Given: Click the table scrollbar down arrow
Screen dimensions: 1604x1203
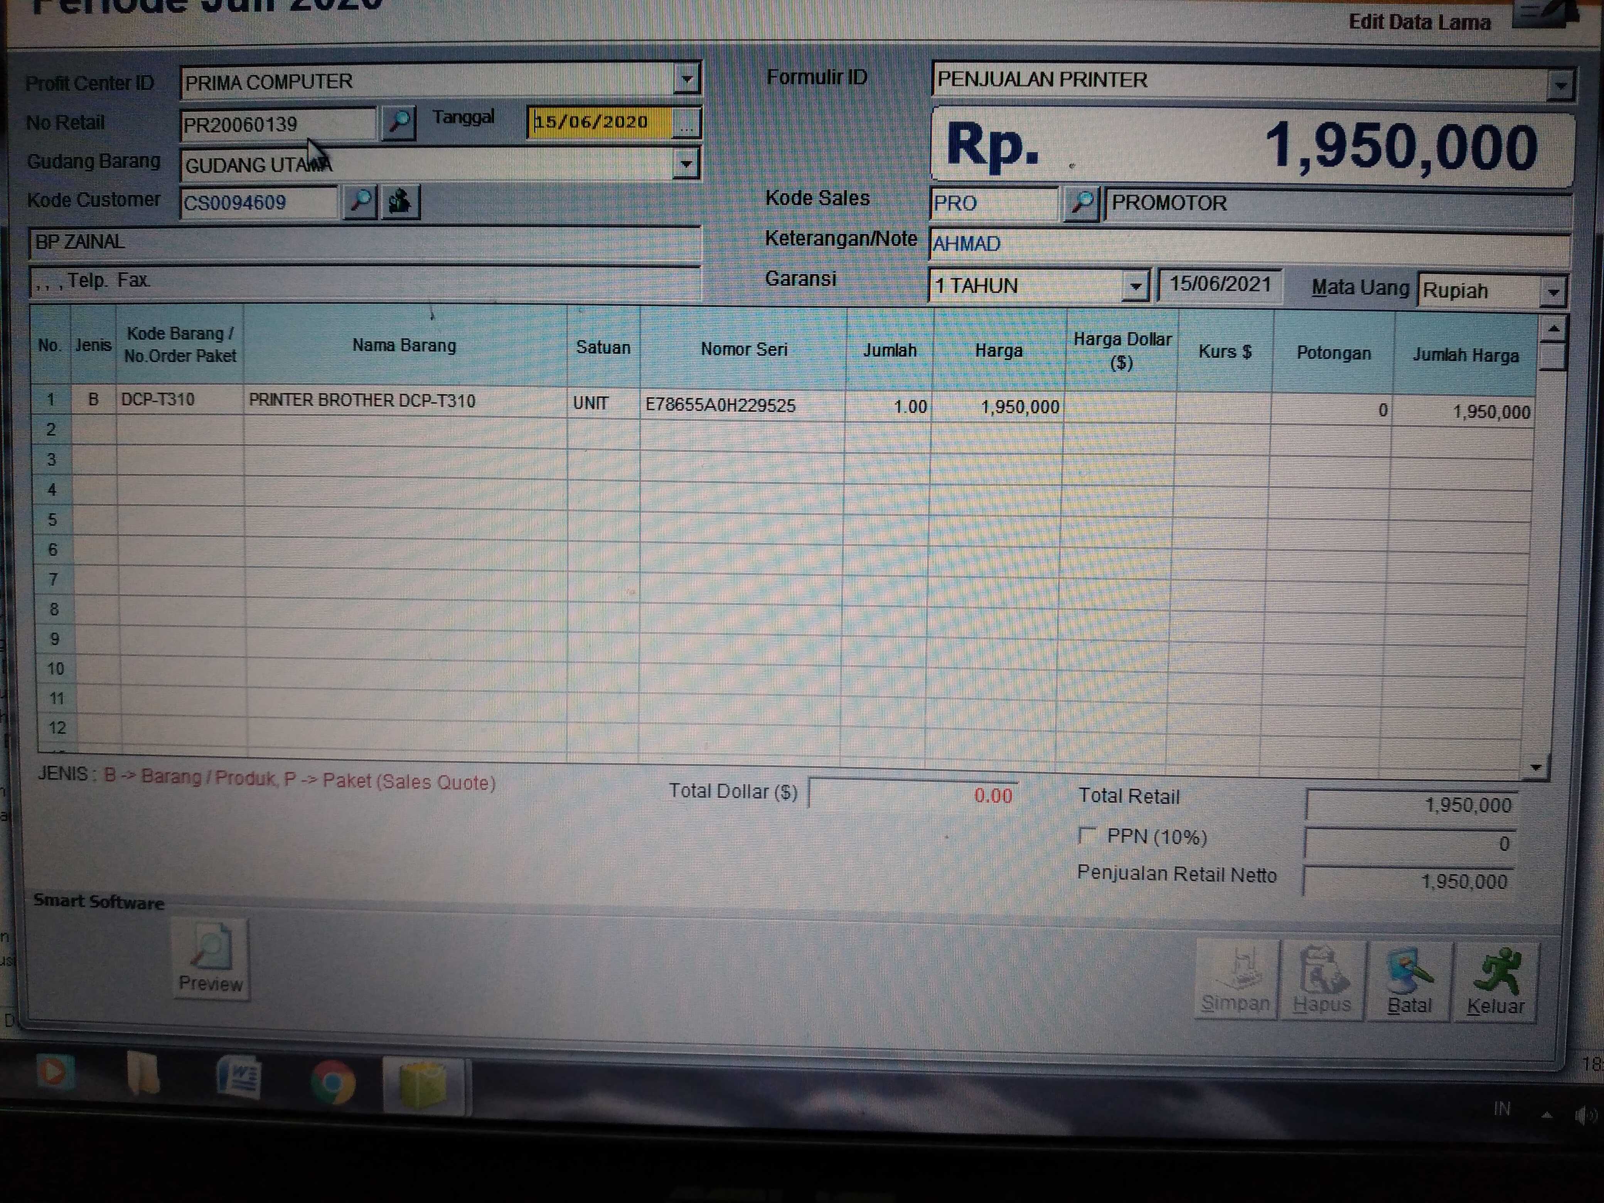Looking at the screenshot, I should [1536, 767].
